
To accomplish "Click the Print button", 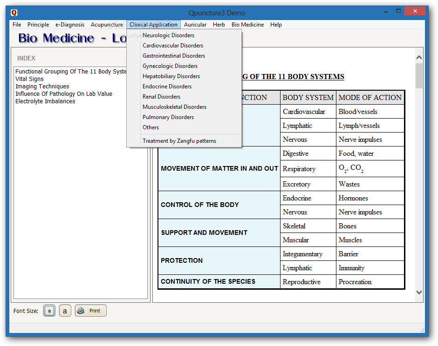I will point(90,311).
